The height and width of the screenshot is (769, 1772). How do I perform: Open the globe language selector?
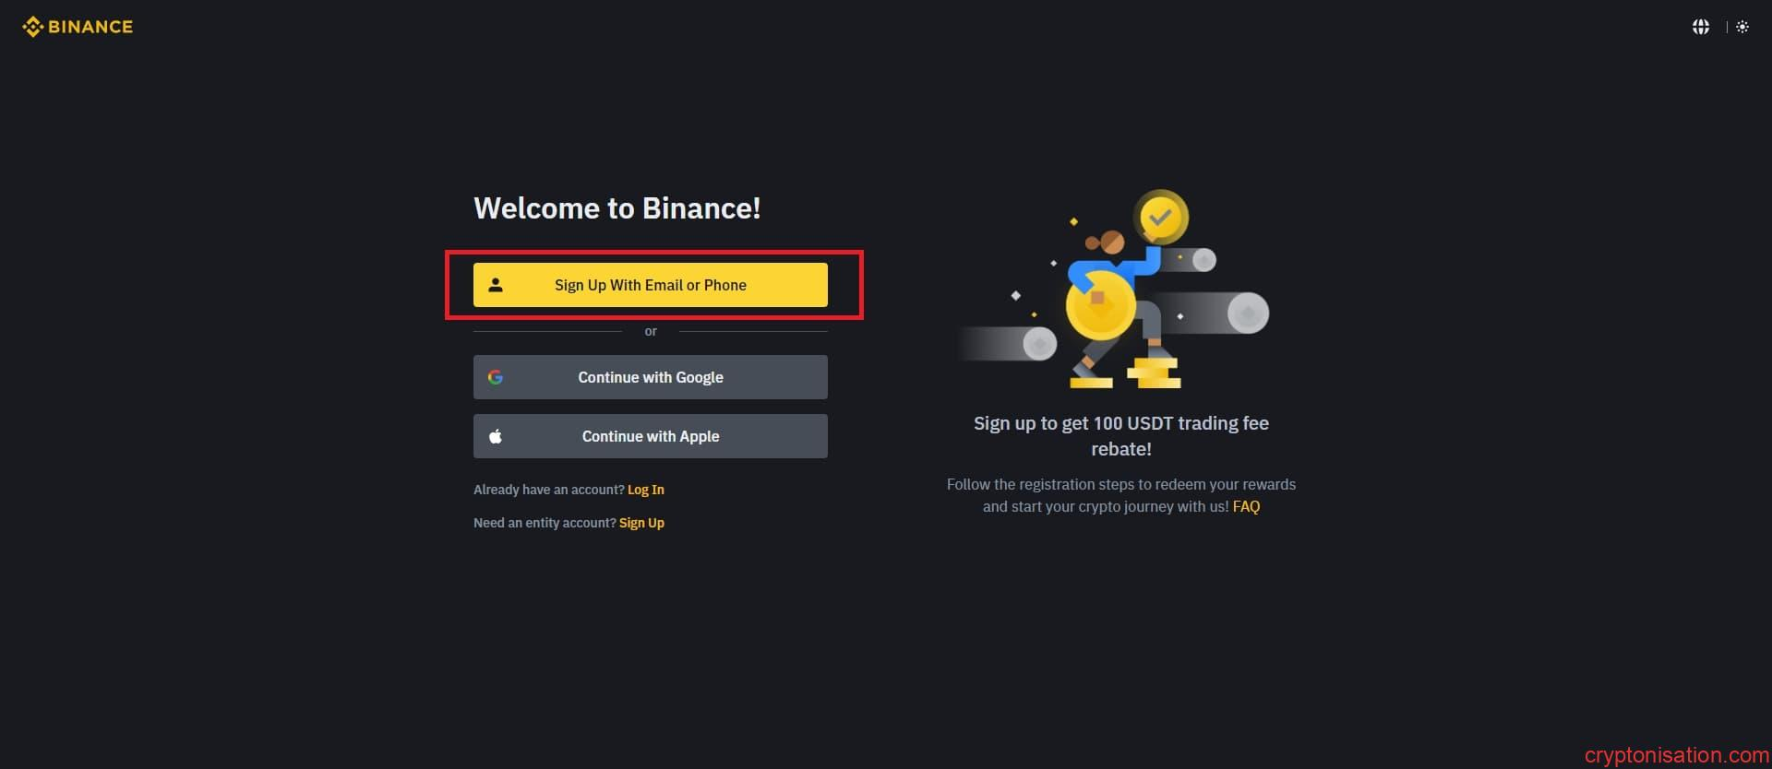coord(1700,27)
